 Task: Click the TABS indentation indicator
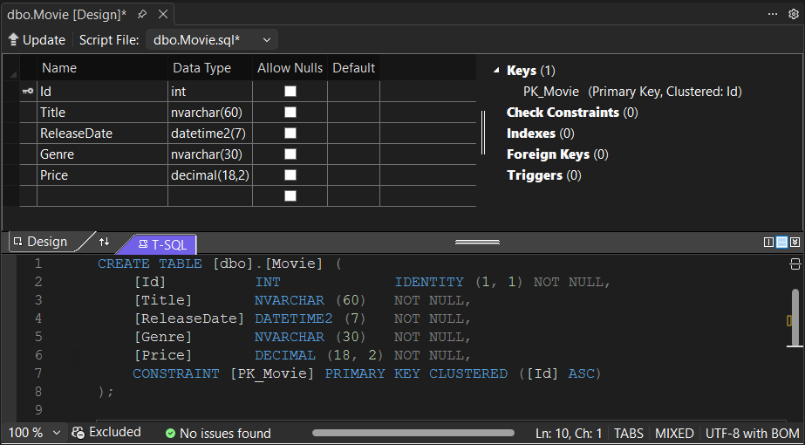pos(629,433)
